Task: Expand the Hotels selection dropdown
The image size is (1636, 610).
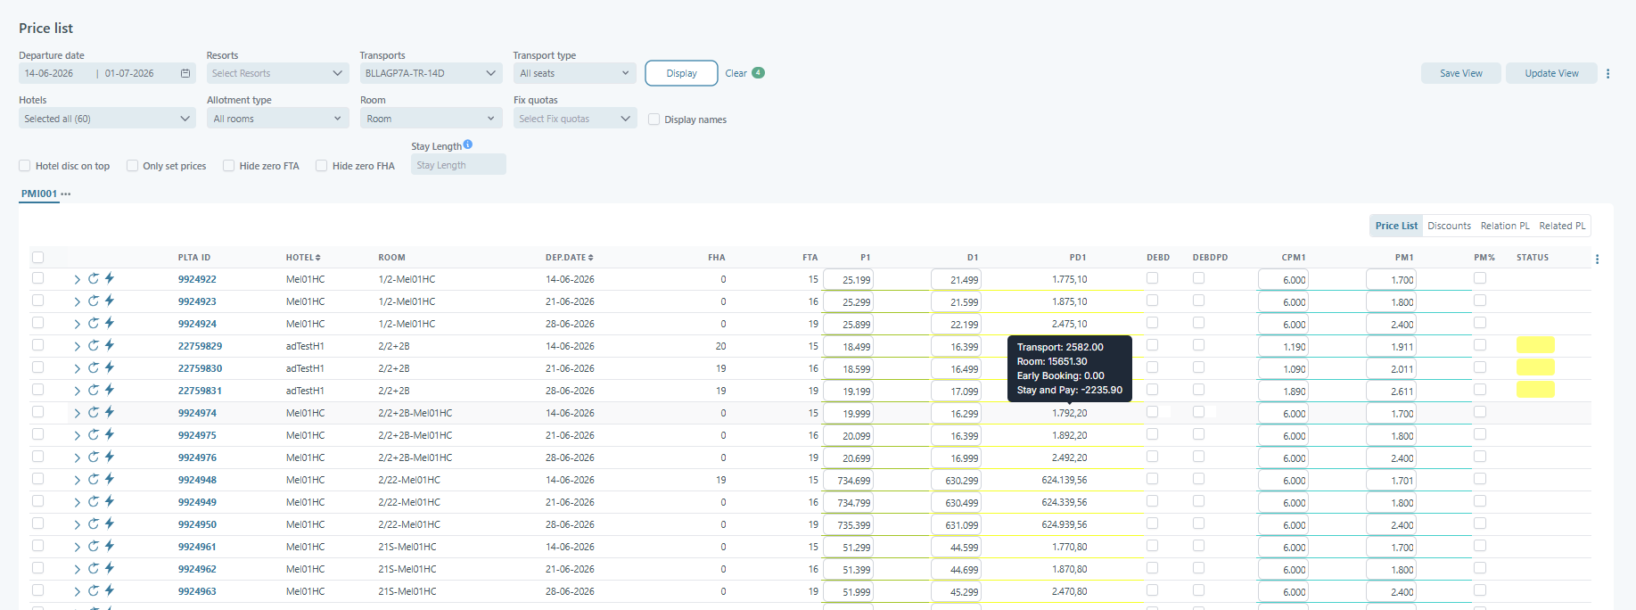Action: point(106,119)
